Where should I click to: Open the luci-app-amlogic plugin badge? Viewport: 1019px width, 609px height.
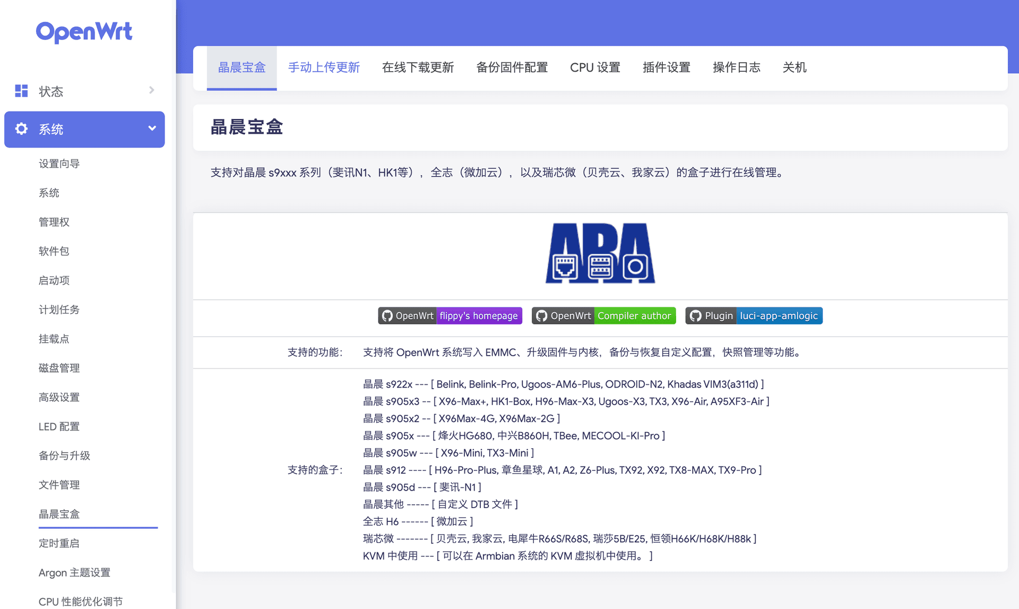coord(754,316)
